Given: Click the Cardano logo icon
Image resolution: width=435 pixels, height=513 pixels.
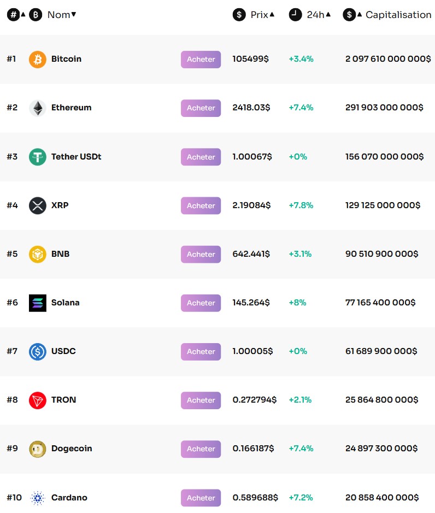Looking at the screenshot, I should click(x=37, y=498).
